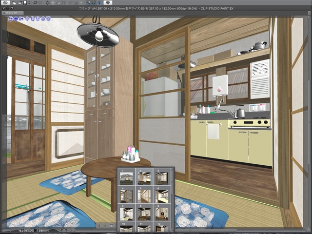The width and height of the screenshot is (312, 234).
Task: Select the 3D object move manipulator
Action: coord(27,19)
